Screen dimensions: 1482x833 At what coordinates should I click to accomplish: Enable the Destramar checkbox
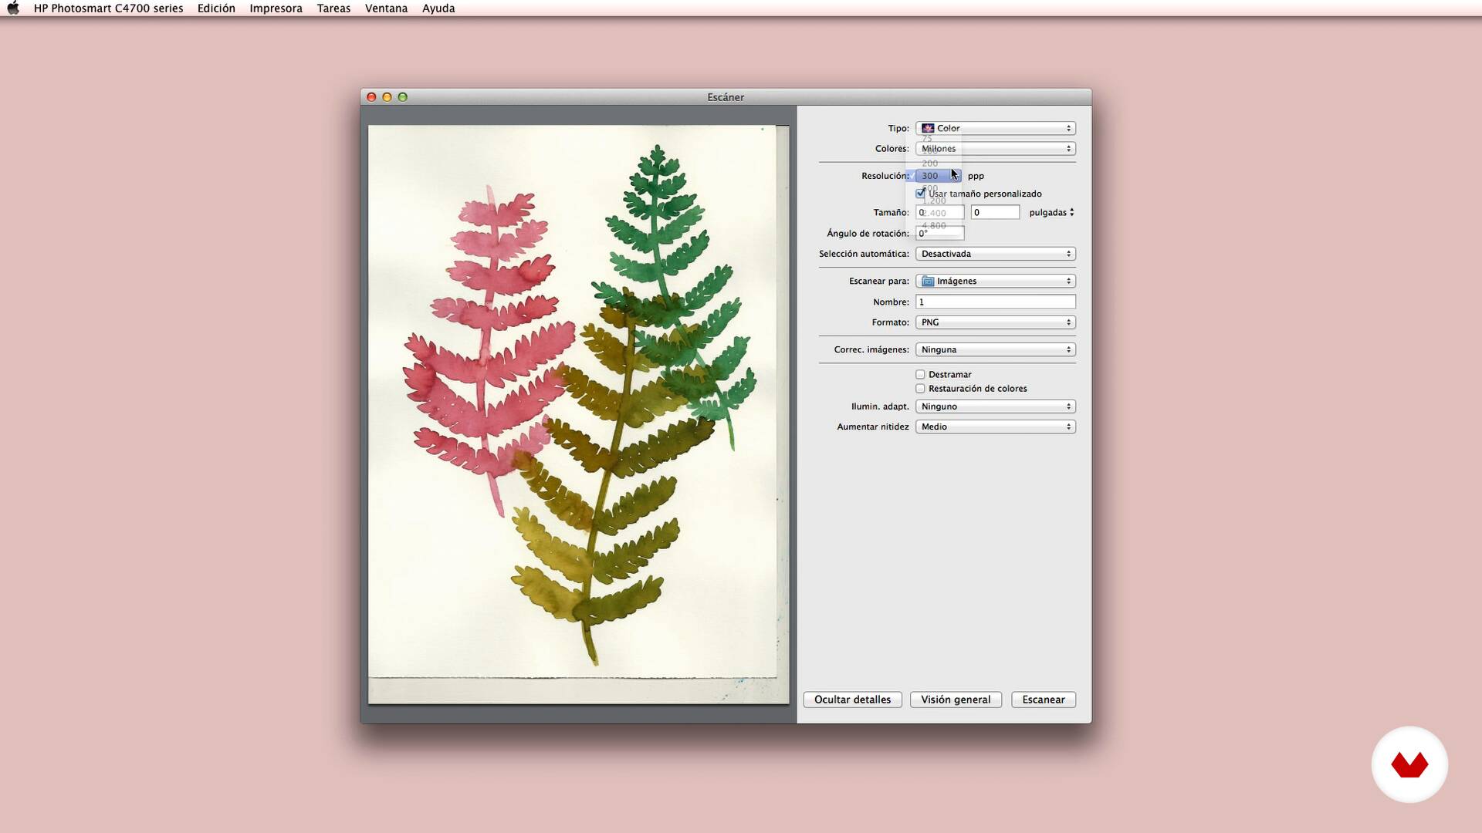[920, 374]
